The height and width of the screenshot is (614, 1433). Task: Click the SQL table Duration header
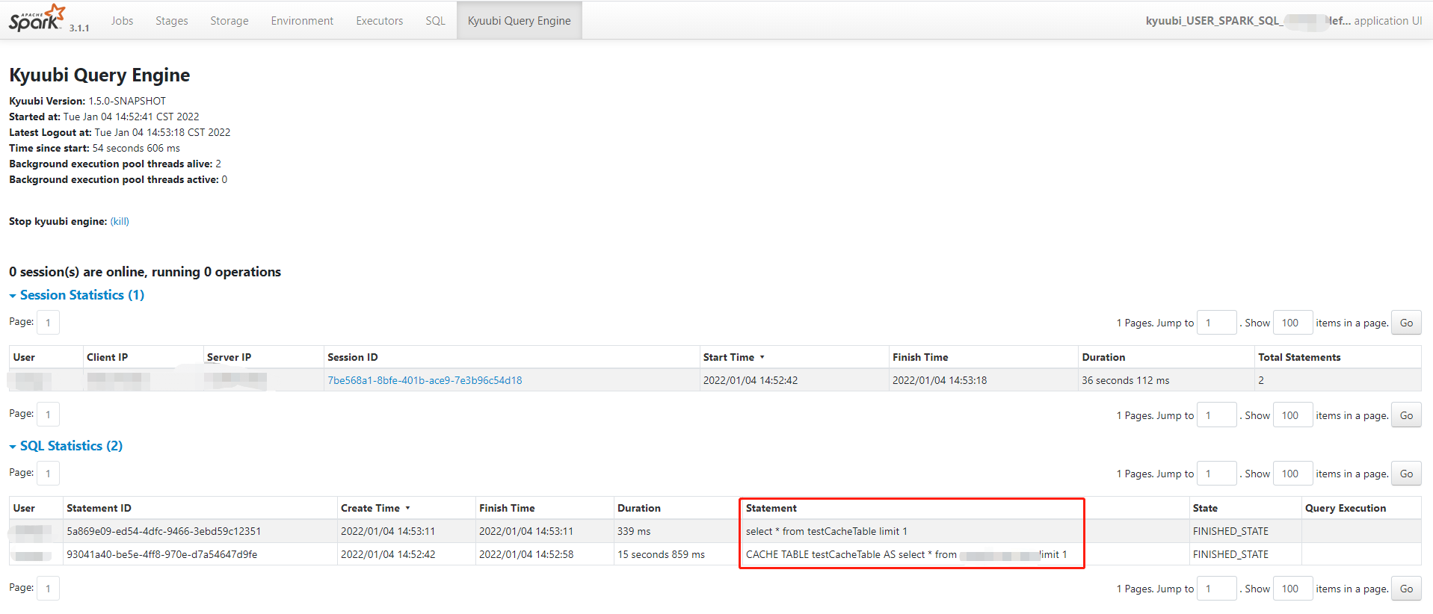[x=639, y=508]
